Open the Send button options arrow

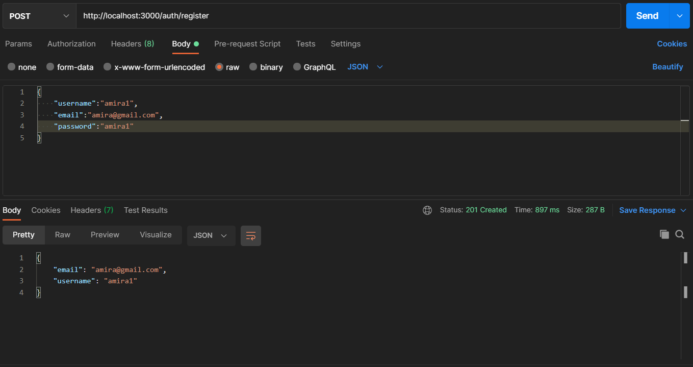coord(679,16)
